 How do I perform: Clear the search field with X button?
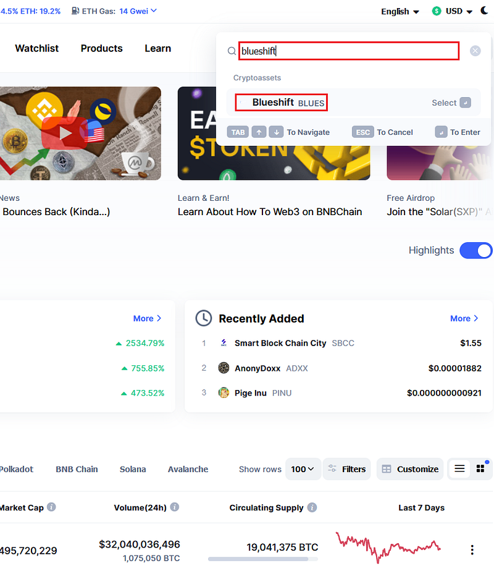[475, 51]
